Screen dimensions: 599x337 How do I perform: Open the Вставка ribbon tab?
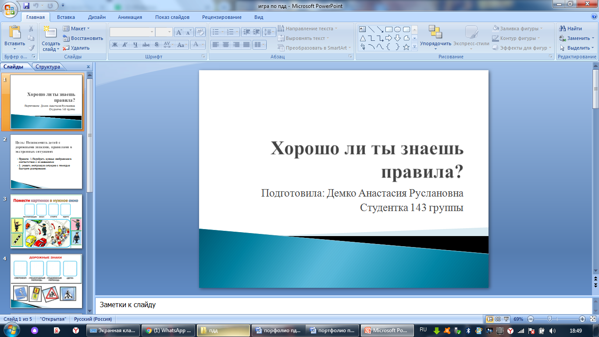(x=66, y=17)
